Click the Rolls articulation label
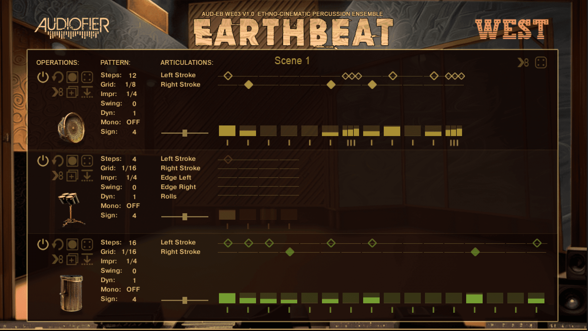Viewport: 588px width, 331px height. [x=169, y=196]
